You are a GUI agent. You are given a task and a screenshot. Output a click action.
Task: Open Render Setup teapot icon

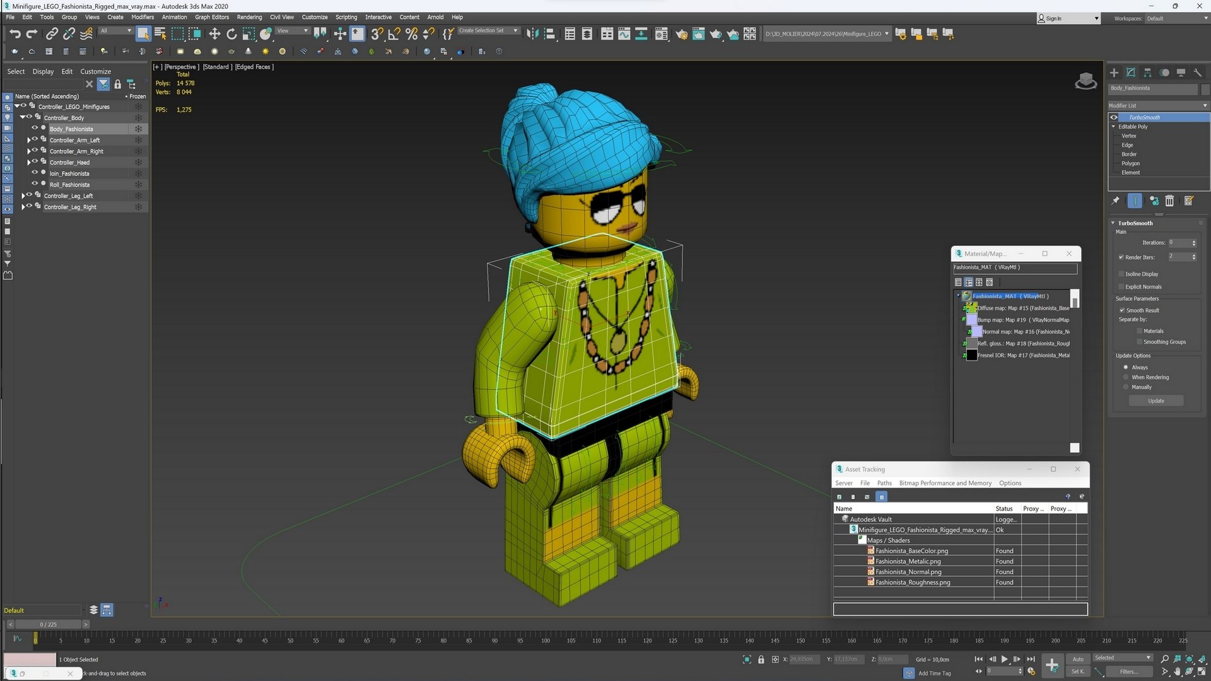pyautogui.click(x=682, y=34)
